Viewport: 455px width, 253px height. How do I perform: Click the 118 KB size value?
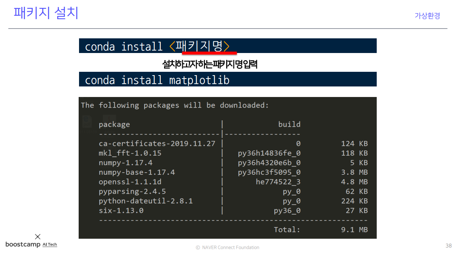[355, 153]
